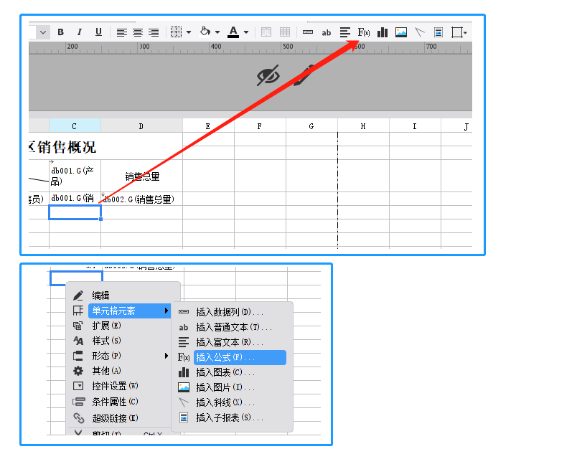Toggle italic formatting

point(80,32)
